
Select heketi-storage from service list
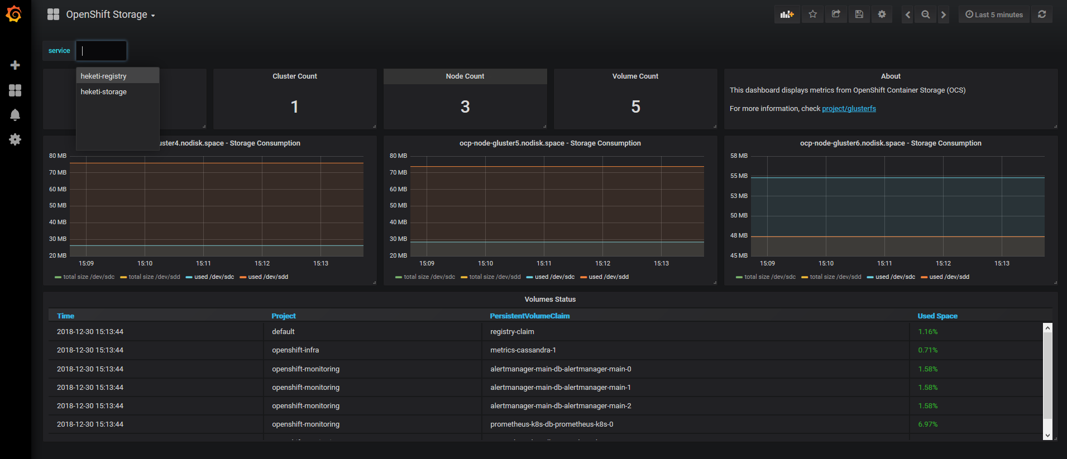point(104,91)
